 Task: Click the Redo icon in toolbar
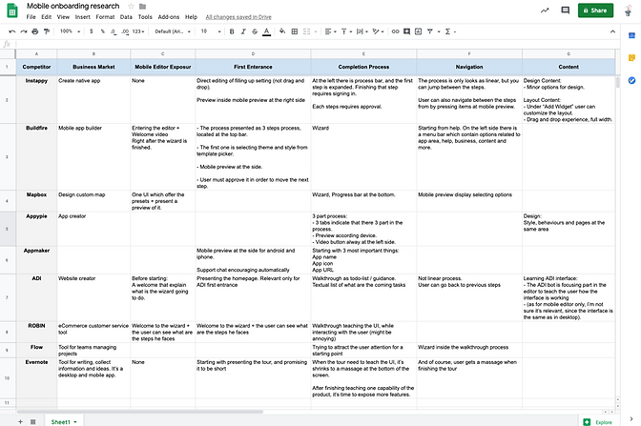(x=24, y=31)
